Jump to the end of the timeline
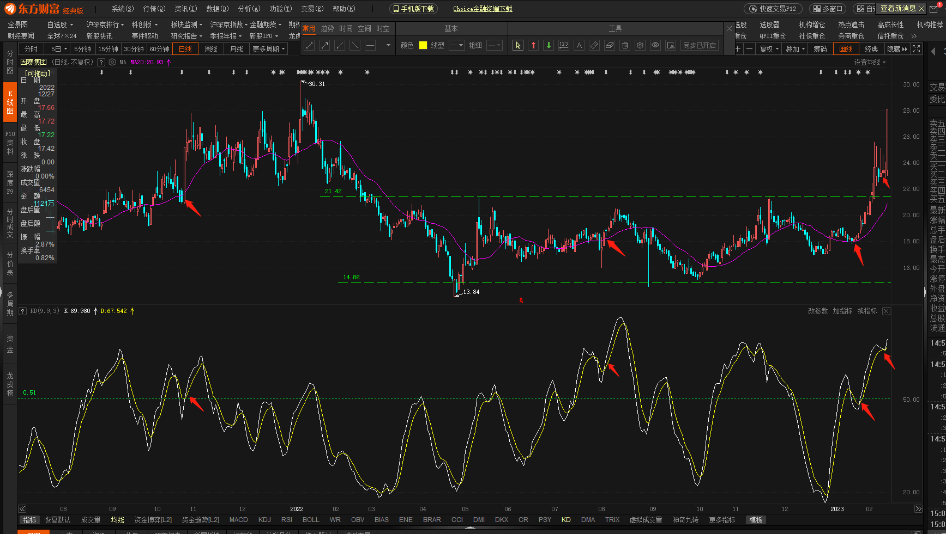Screen dimensions: 946x534 [x=918, y=509]
